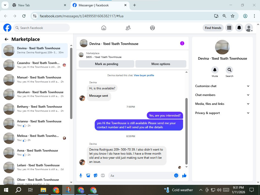This screenshot has height=195, width=260.
Task: Open the Cold weather taskbar widget
Action: click(178, 190)
